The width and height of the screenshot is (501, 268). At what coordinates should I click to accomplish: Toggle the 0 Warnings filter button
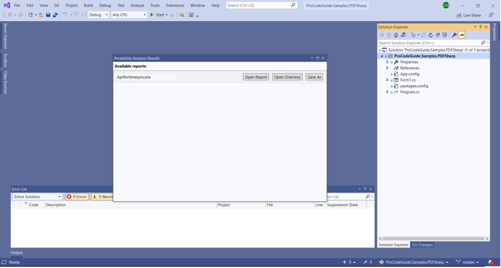102,197
